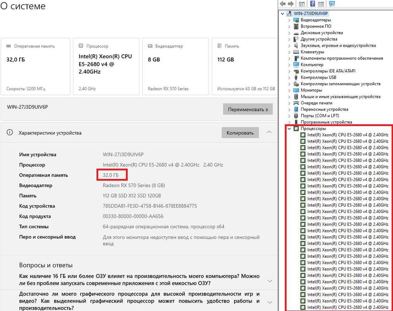Click the Код устройства value 785DDA81-FE3D-4758-B146-878EE8884775
The width and height of the screenshot is (393, 311).
click(150, 206)
